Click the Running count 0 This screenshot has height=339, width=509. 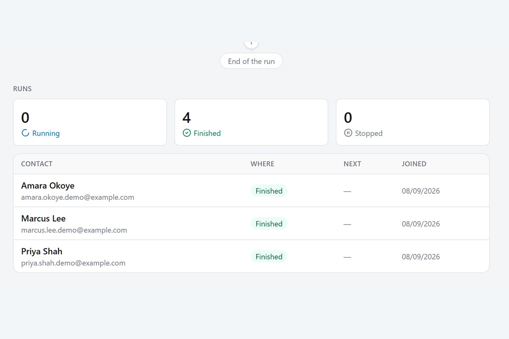25,117
